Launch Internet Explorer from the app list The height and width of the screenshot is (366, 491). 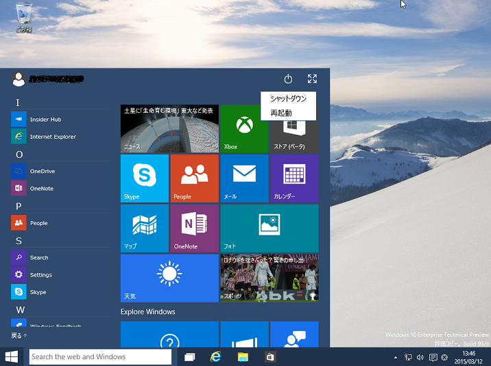coord(61,136)
